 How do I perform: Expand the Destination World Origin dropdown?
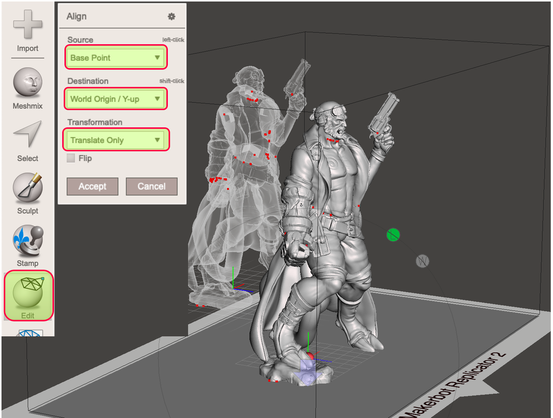pyautogui.click(x=116, y=99)
